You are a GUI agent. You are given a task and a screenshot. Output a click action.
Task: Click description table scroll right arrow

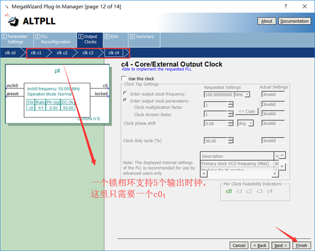pos(275,173)
